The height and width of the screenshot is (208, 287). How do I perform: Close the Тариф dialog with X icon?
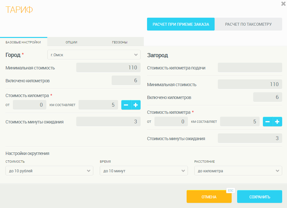(x=283, y=4)
